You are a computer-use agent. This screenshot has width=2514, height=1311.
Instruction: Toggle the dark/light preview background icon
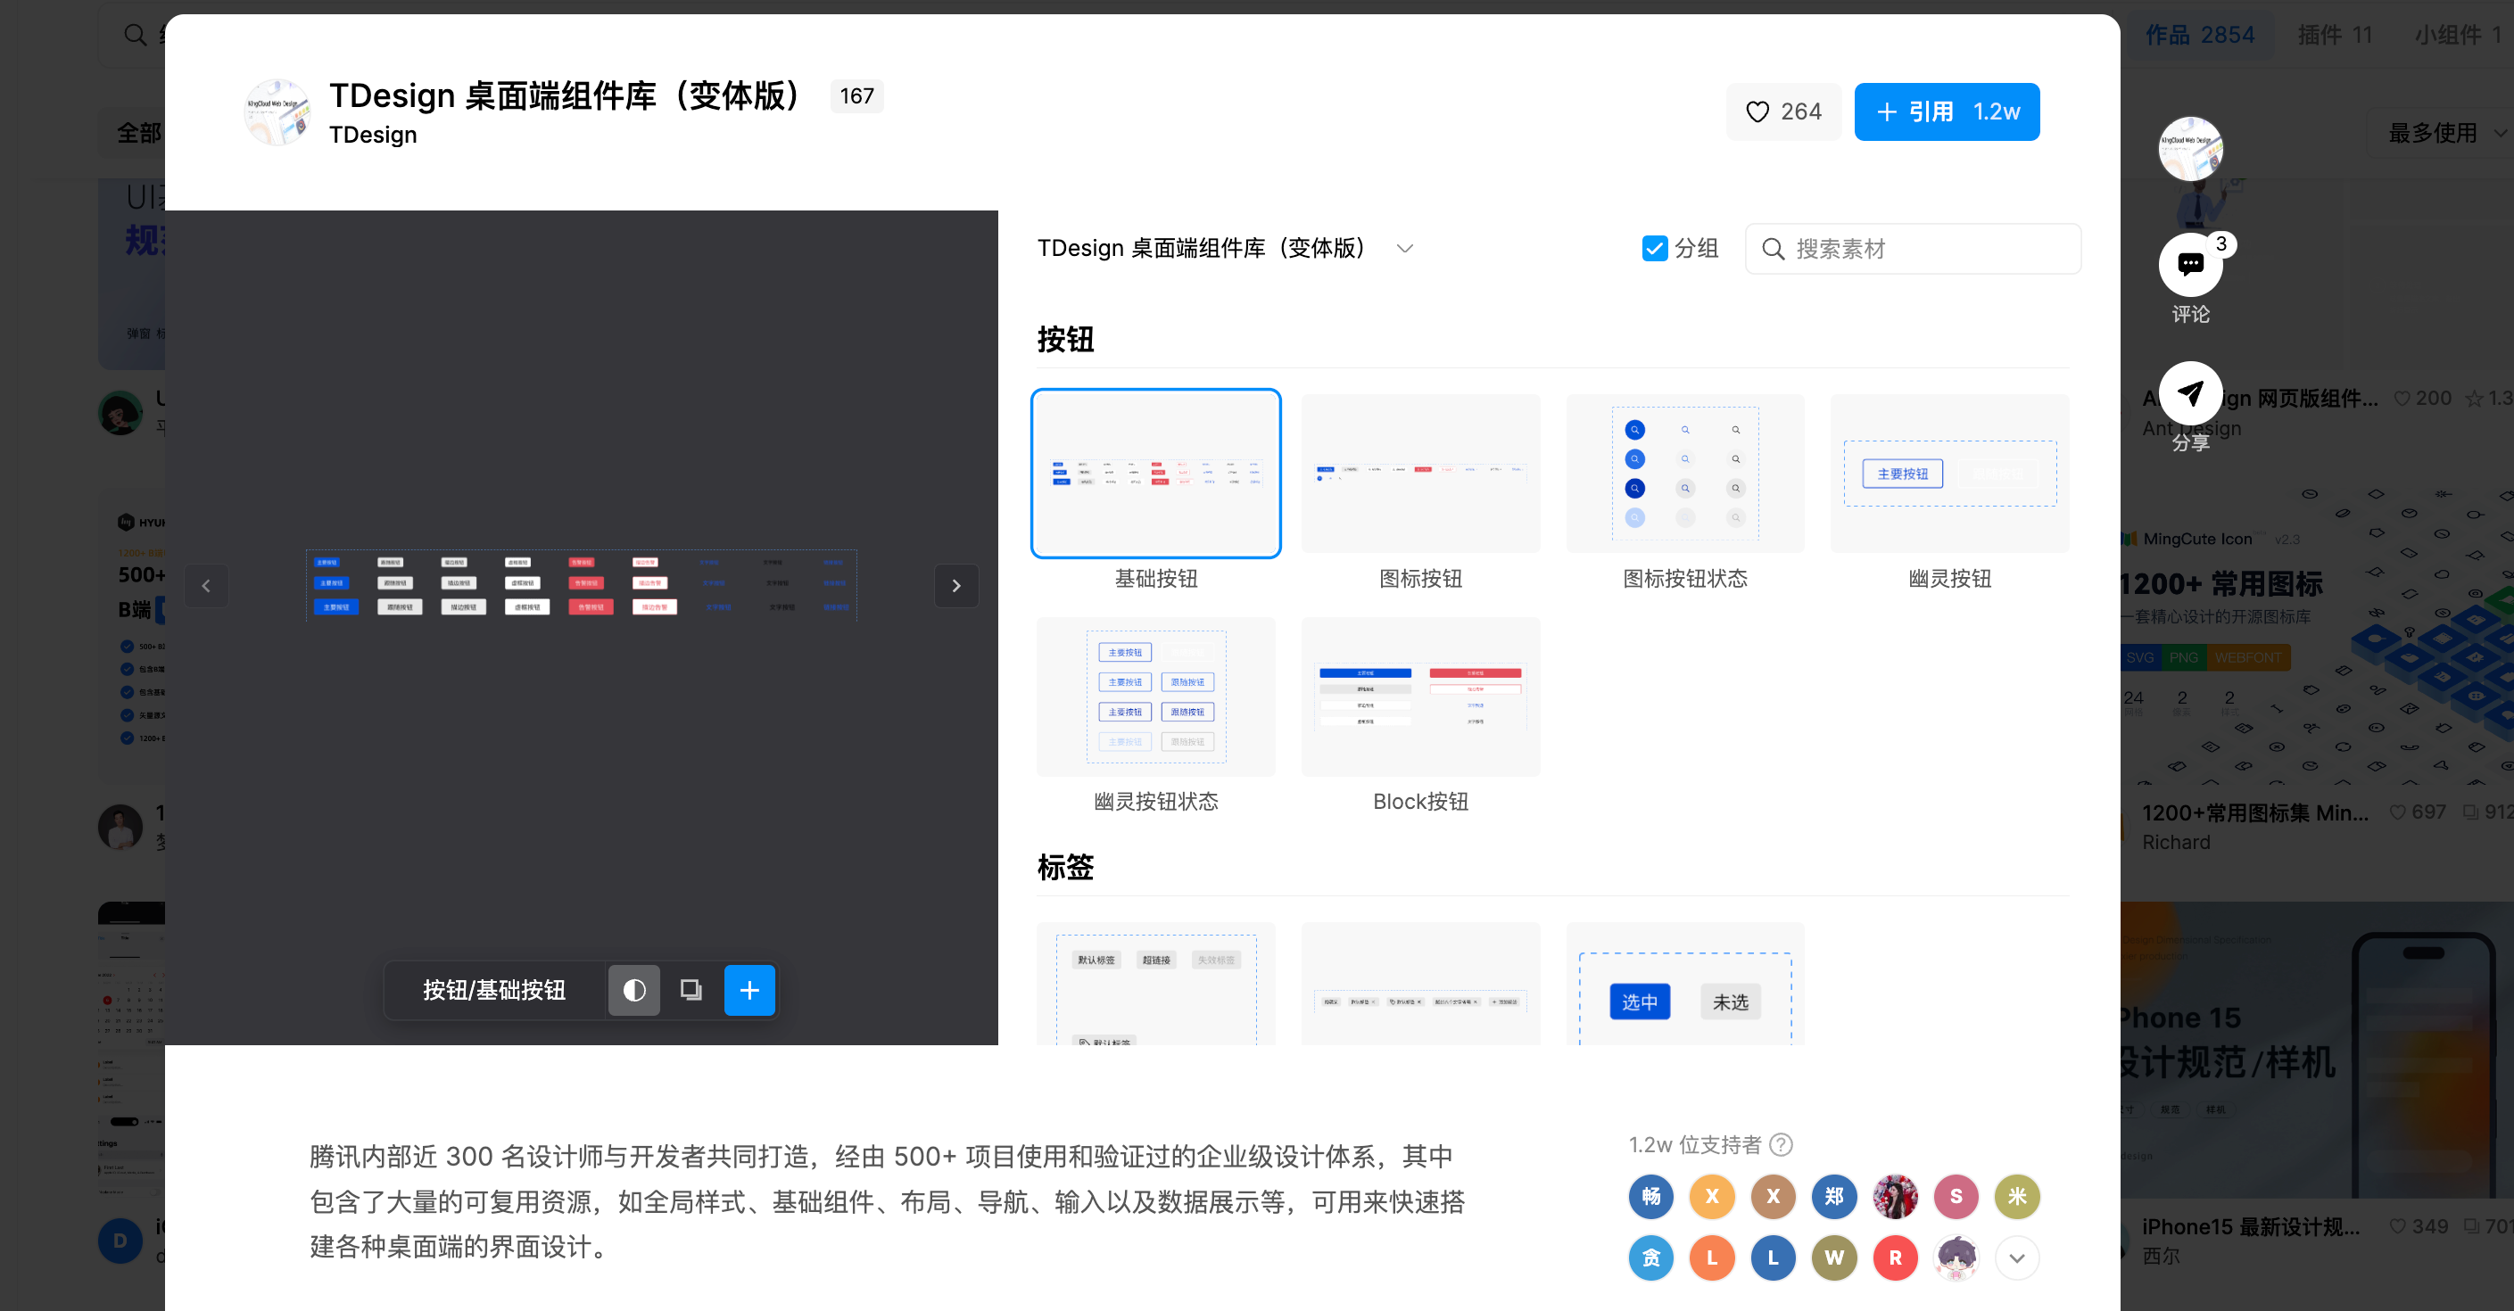(x=634, y=990)
